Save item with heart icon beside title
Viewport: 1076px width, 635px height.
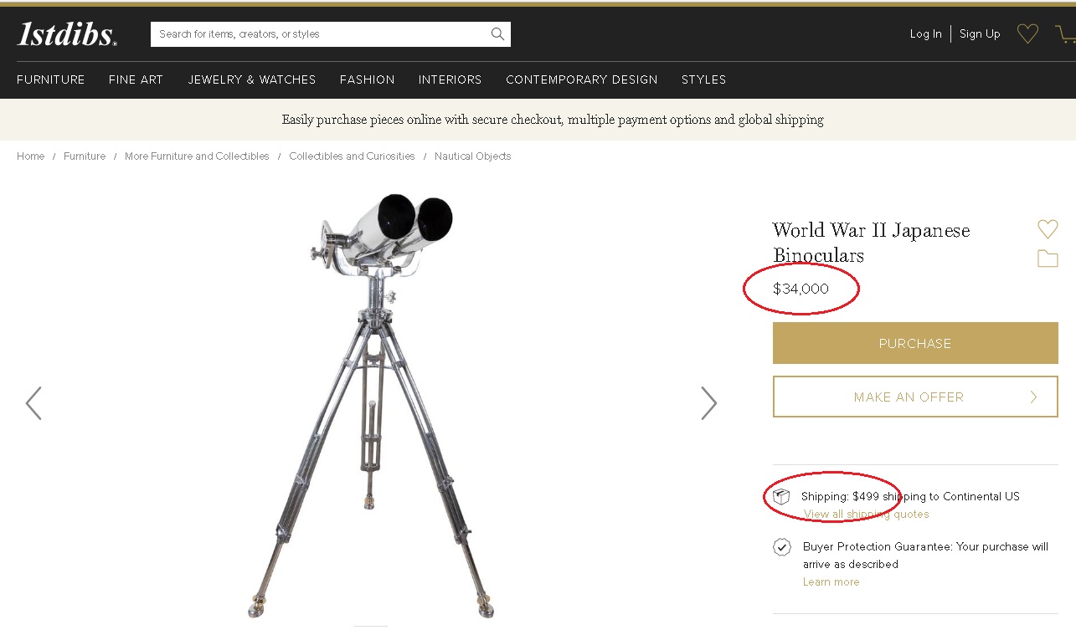pyautogui.click(x=1048, y=229)
